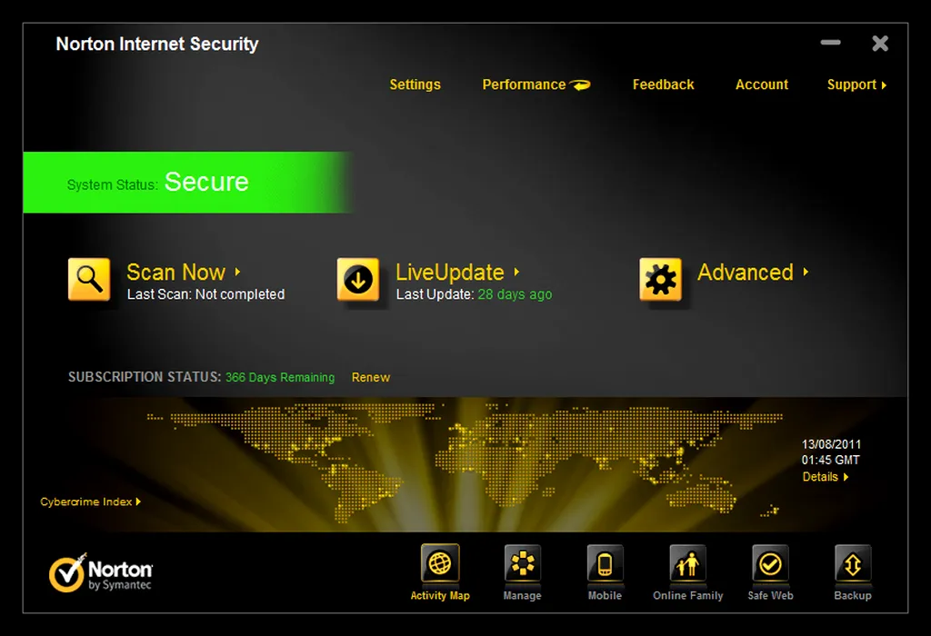Open the Details link under the time
931x636 pixels.
click(820, 477)
